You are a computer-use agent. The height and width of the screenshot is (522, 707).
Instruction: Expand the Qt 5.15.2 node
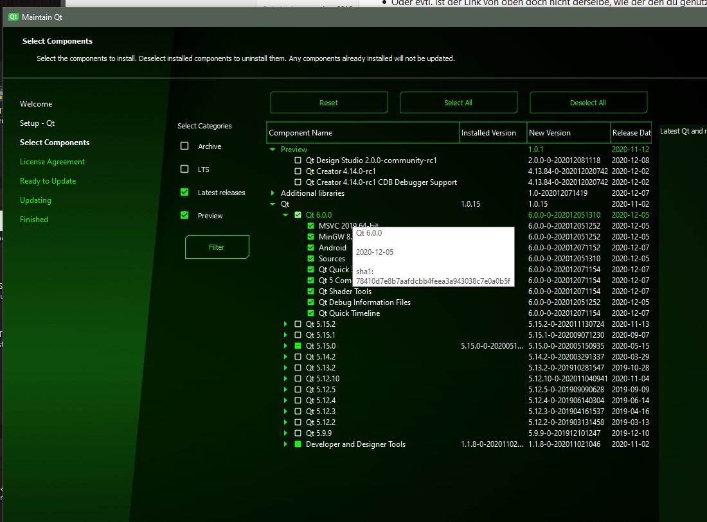tap(285, 324)
